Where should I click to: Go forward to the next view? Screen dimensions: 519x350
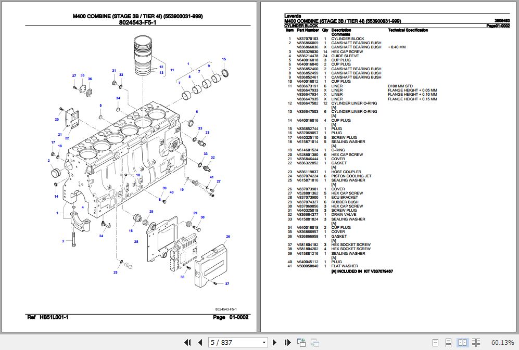[314, 342]
